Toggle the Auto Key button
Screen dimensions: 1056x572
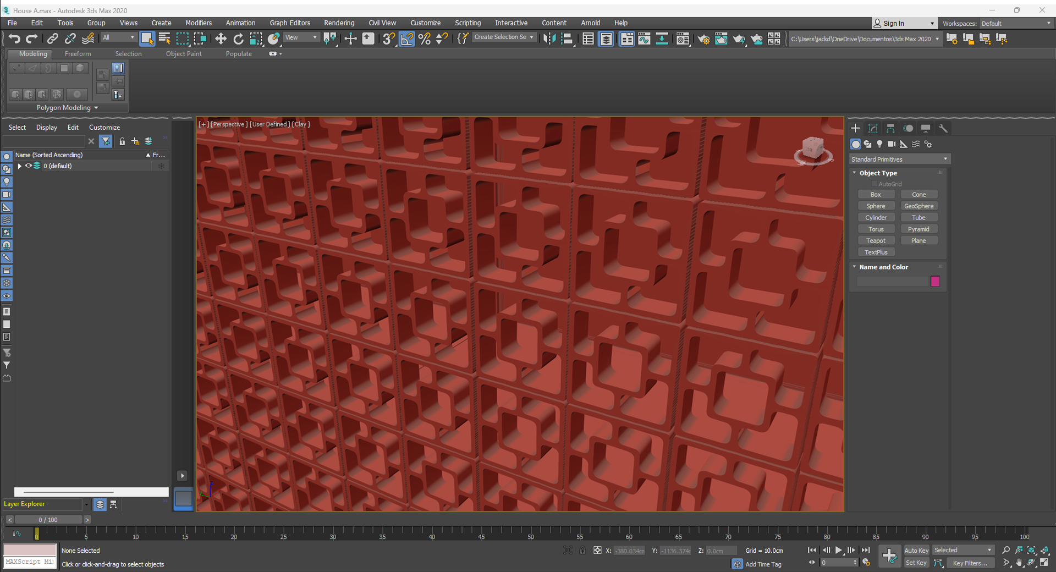click(x=916, y=550)
